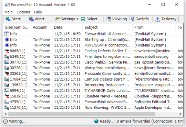Click sender 'Apple Developer <d...'
The width and height of the screenshot is (186, 127).
tap(153, 107)
